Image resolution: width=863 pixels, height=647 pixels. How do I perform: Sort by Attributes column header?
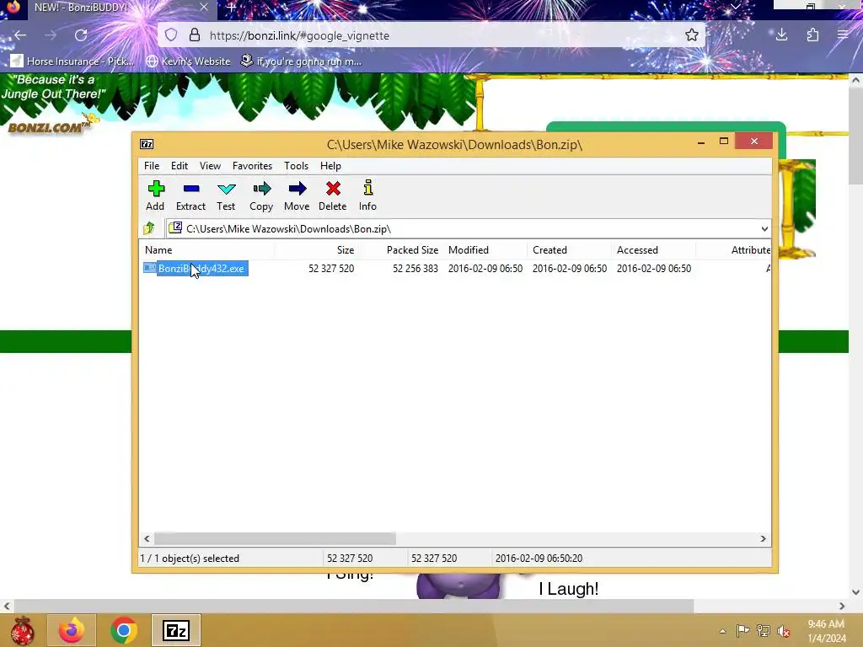734,249
